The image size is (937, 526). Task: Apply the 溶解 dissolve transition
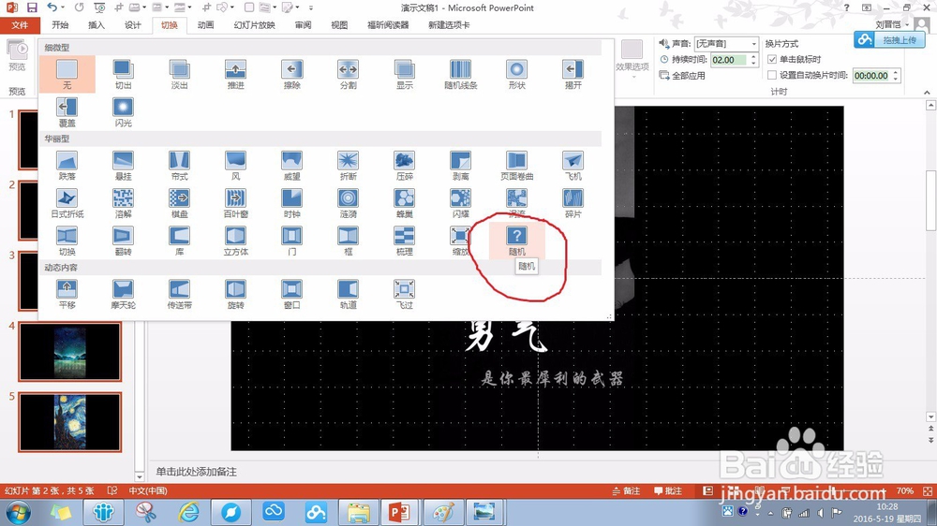123,203
